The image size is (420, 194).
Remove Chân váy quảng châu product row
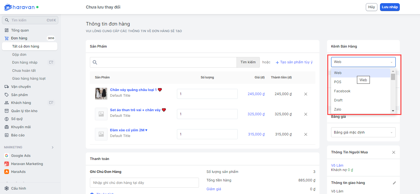coord(306,94)
